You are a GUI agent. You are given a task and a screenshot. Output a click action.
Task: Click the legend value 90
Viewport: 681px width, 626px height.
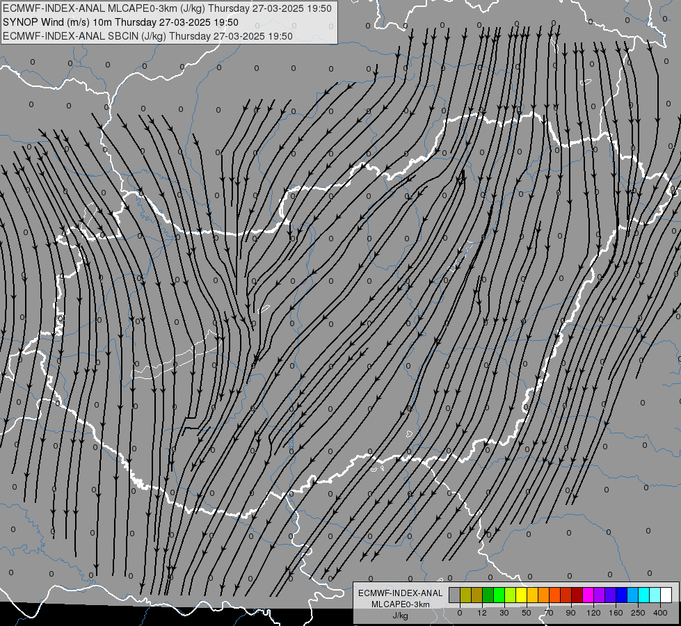click(570, 613)
